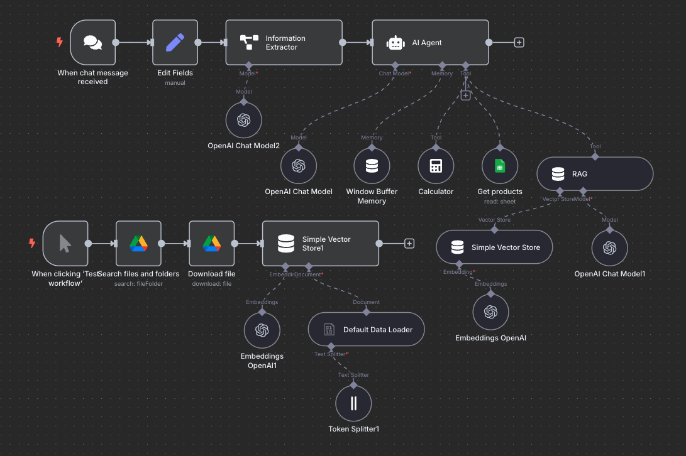Select the Embeddings OpenAI node
The image size is (686, 456).
pyautogui.click(x=490, y=312)
